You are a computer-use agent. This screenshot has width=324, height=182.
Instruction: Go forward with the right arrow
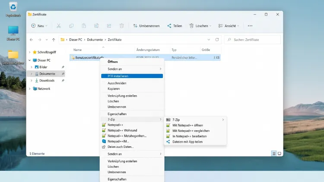39,40
